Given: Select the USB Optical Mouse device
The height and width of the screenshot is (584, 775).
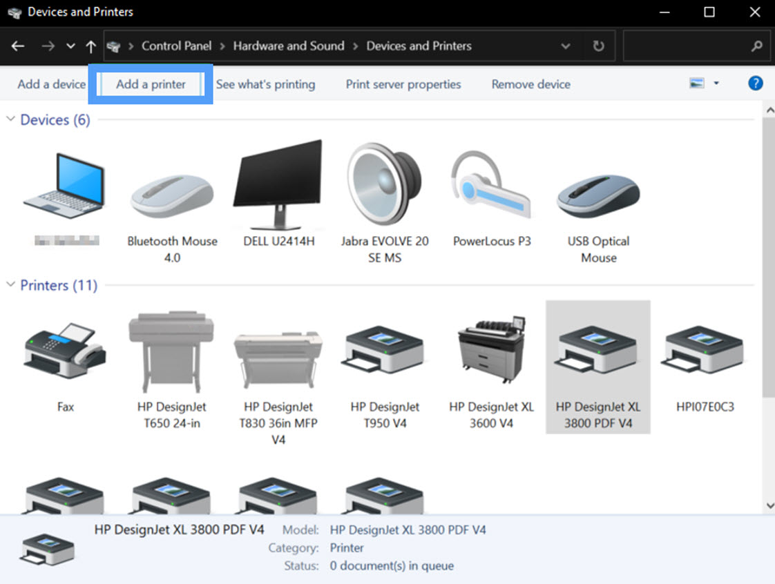Looking at the screenshot, I should click(x=598, y=196).
